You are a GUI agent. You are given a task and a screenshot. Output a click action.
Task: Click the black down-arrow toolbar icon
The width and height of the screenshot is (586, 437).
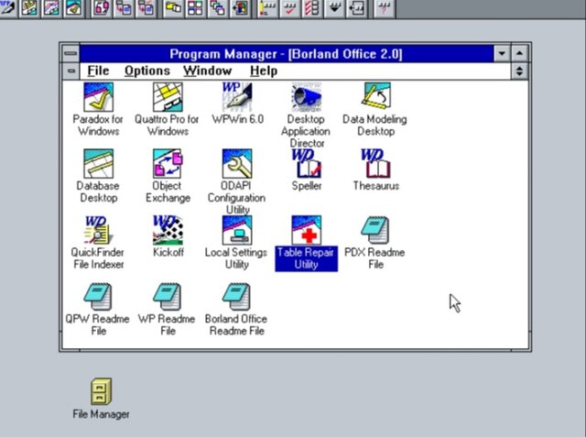click(x=334, y=8)
